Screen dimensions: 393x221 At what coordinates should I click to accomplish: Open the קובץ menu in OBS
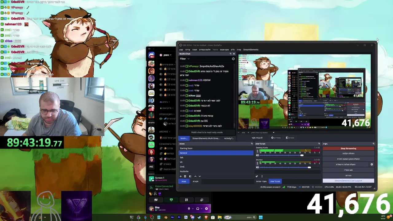(181, 50)
